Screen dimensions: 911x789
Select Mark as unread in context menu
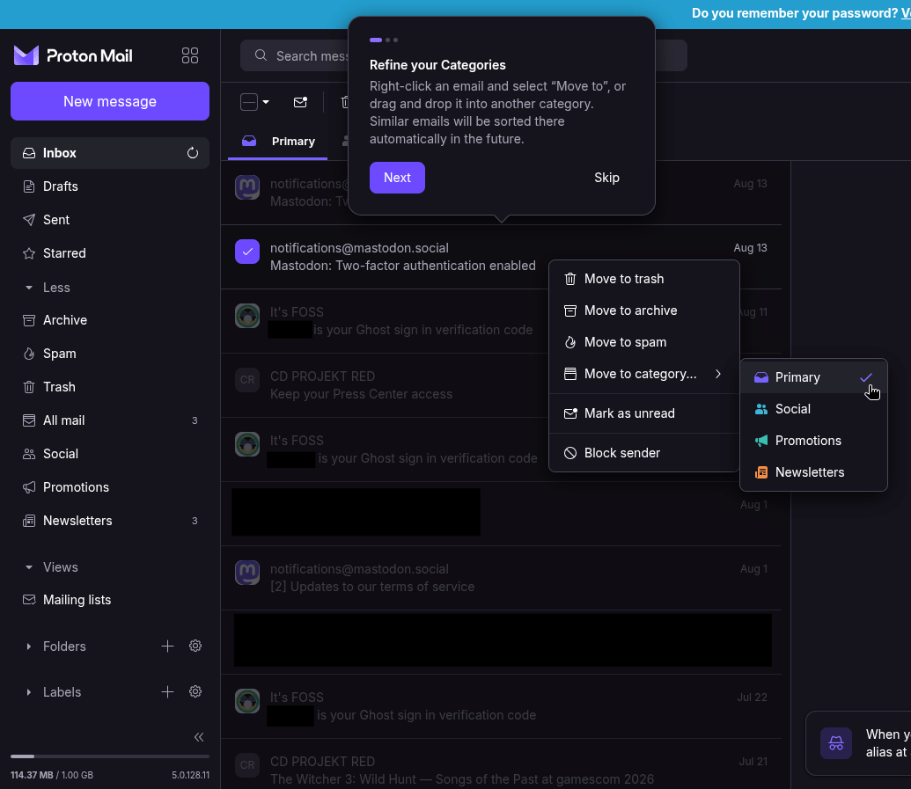pos(643,413)
